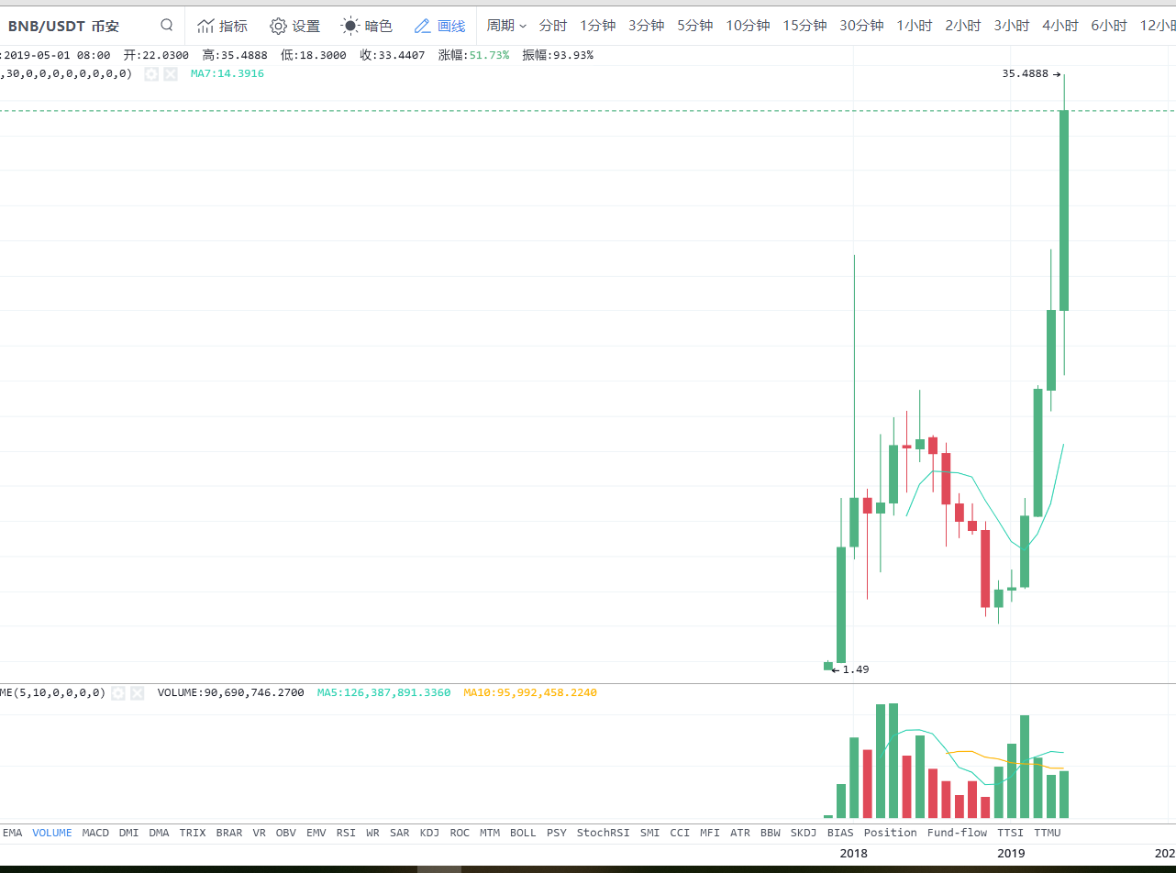Select the 15分钟 timeframe
The height and width of the screenshot is (873, 1176).
804,26
